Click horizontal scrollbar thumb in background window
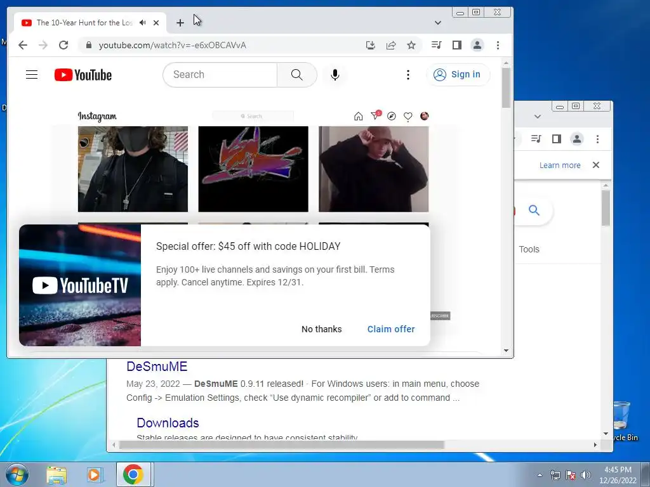Viewport: 650px width, 487px height. click(281, 445)
